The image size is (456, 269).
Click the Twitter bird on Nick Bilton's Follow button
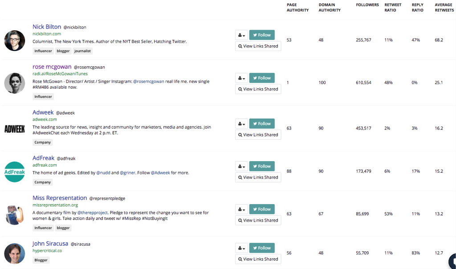coord(255,35)
